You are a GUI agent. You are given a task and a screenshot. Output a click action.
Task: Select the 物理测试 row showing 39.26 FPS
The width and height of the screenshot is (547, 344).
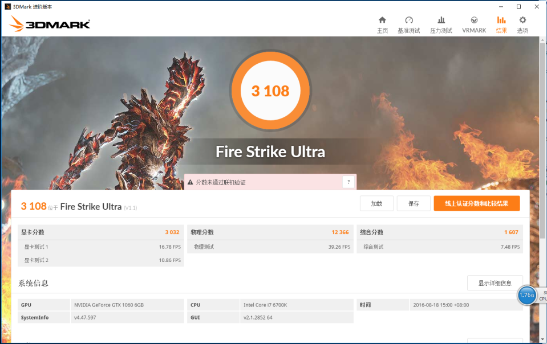coord(270,247)
